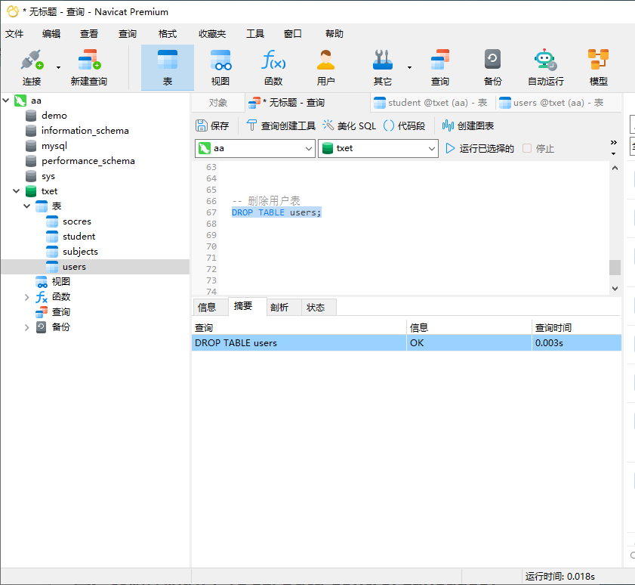Open the 编辑 menu
Image resolution: width=635 pixels, height=585 pixels.
(x=51, y=34)
